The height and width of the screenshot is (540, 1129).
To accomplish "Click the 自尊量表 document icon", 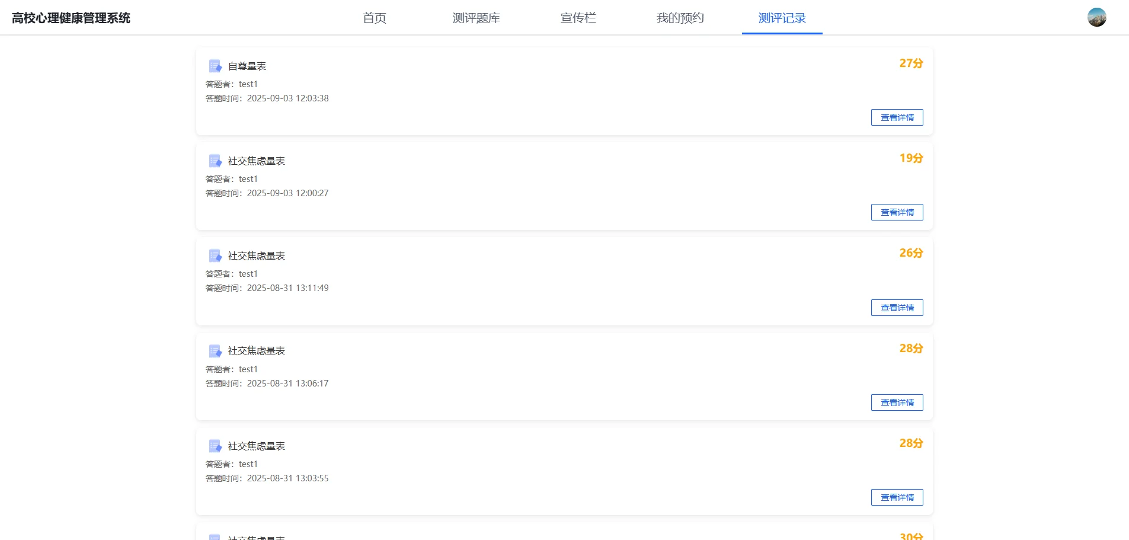I will click(214, 65).
